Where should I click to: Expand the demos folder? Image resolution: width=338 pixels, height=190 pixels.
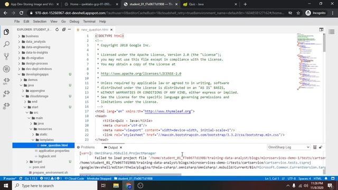33,80
